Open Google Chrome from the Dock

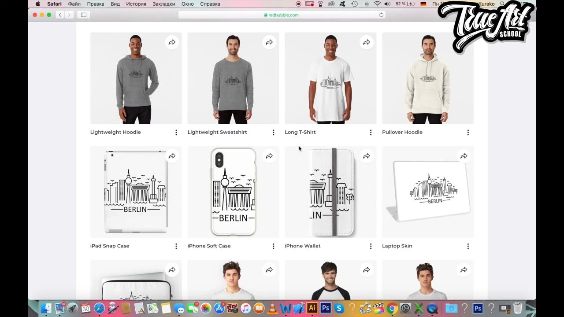392,308
